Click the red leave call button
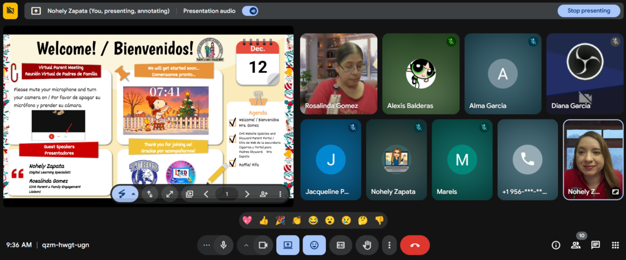The width and height of the screenshot is (626, 260). (414, 245)
